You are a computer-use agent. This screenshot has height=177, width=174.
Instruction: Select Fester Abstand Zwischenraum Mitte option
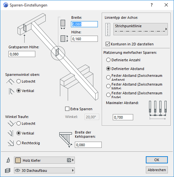108,86
